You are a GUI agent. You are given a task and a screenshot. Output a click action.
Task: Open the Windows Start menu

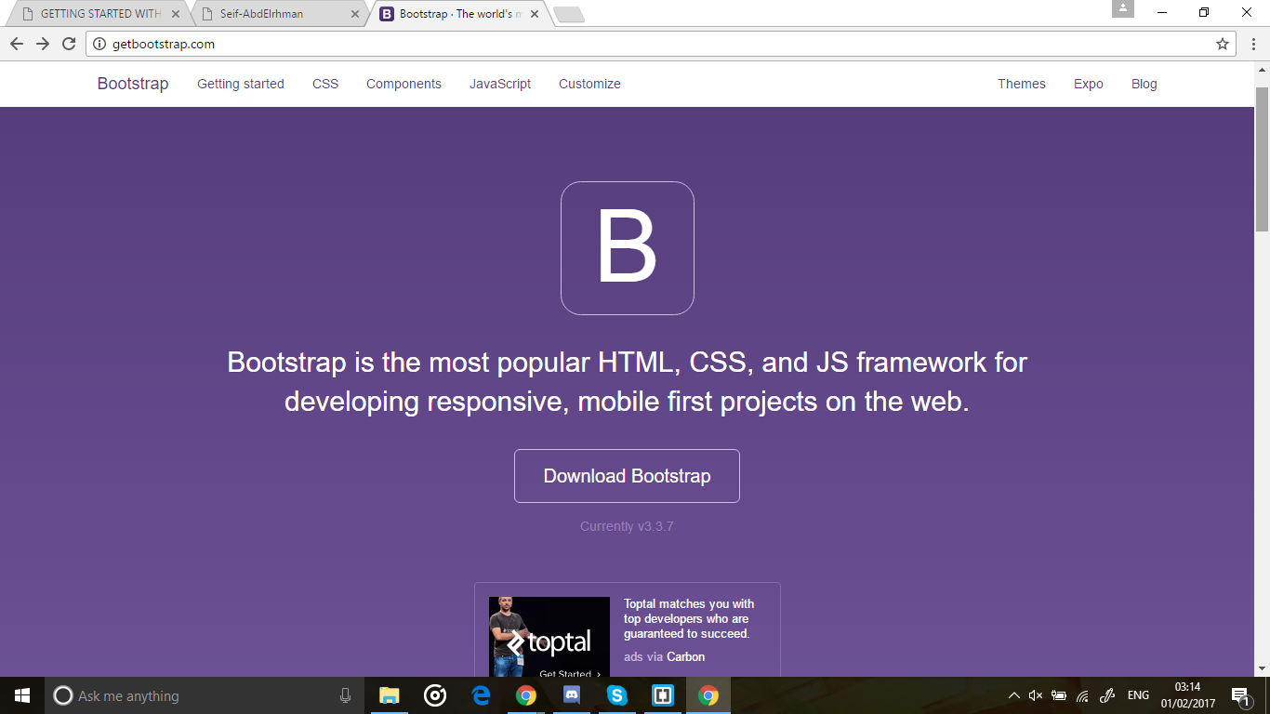(22, 695)
